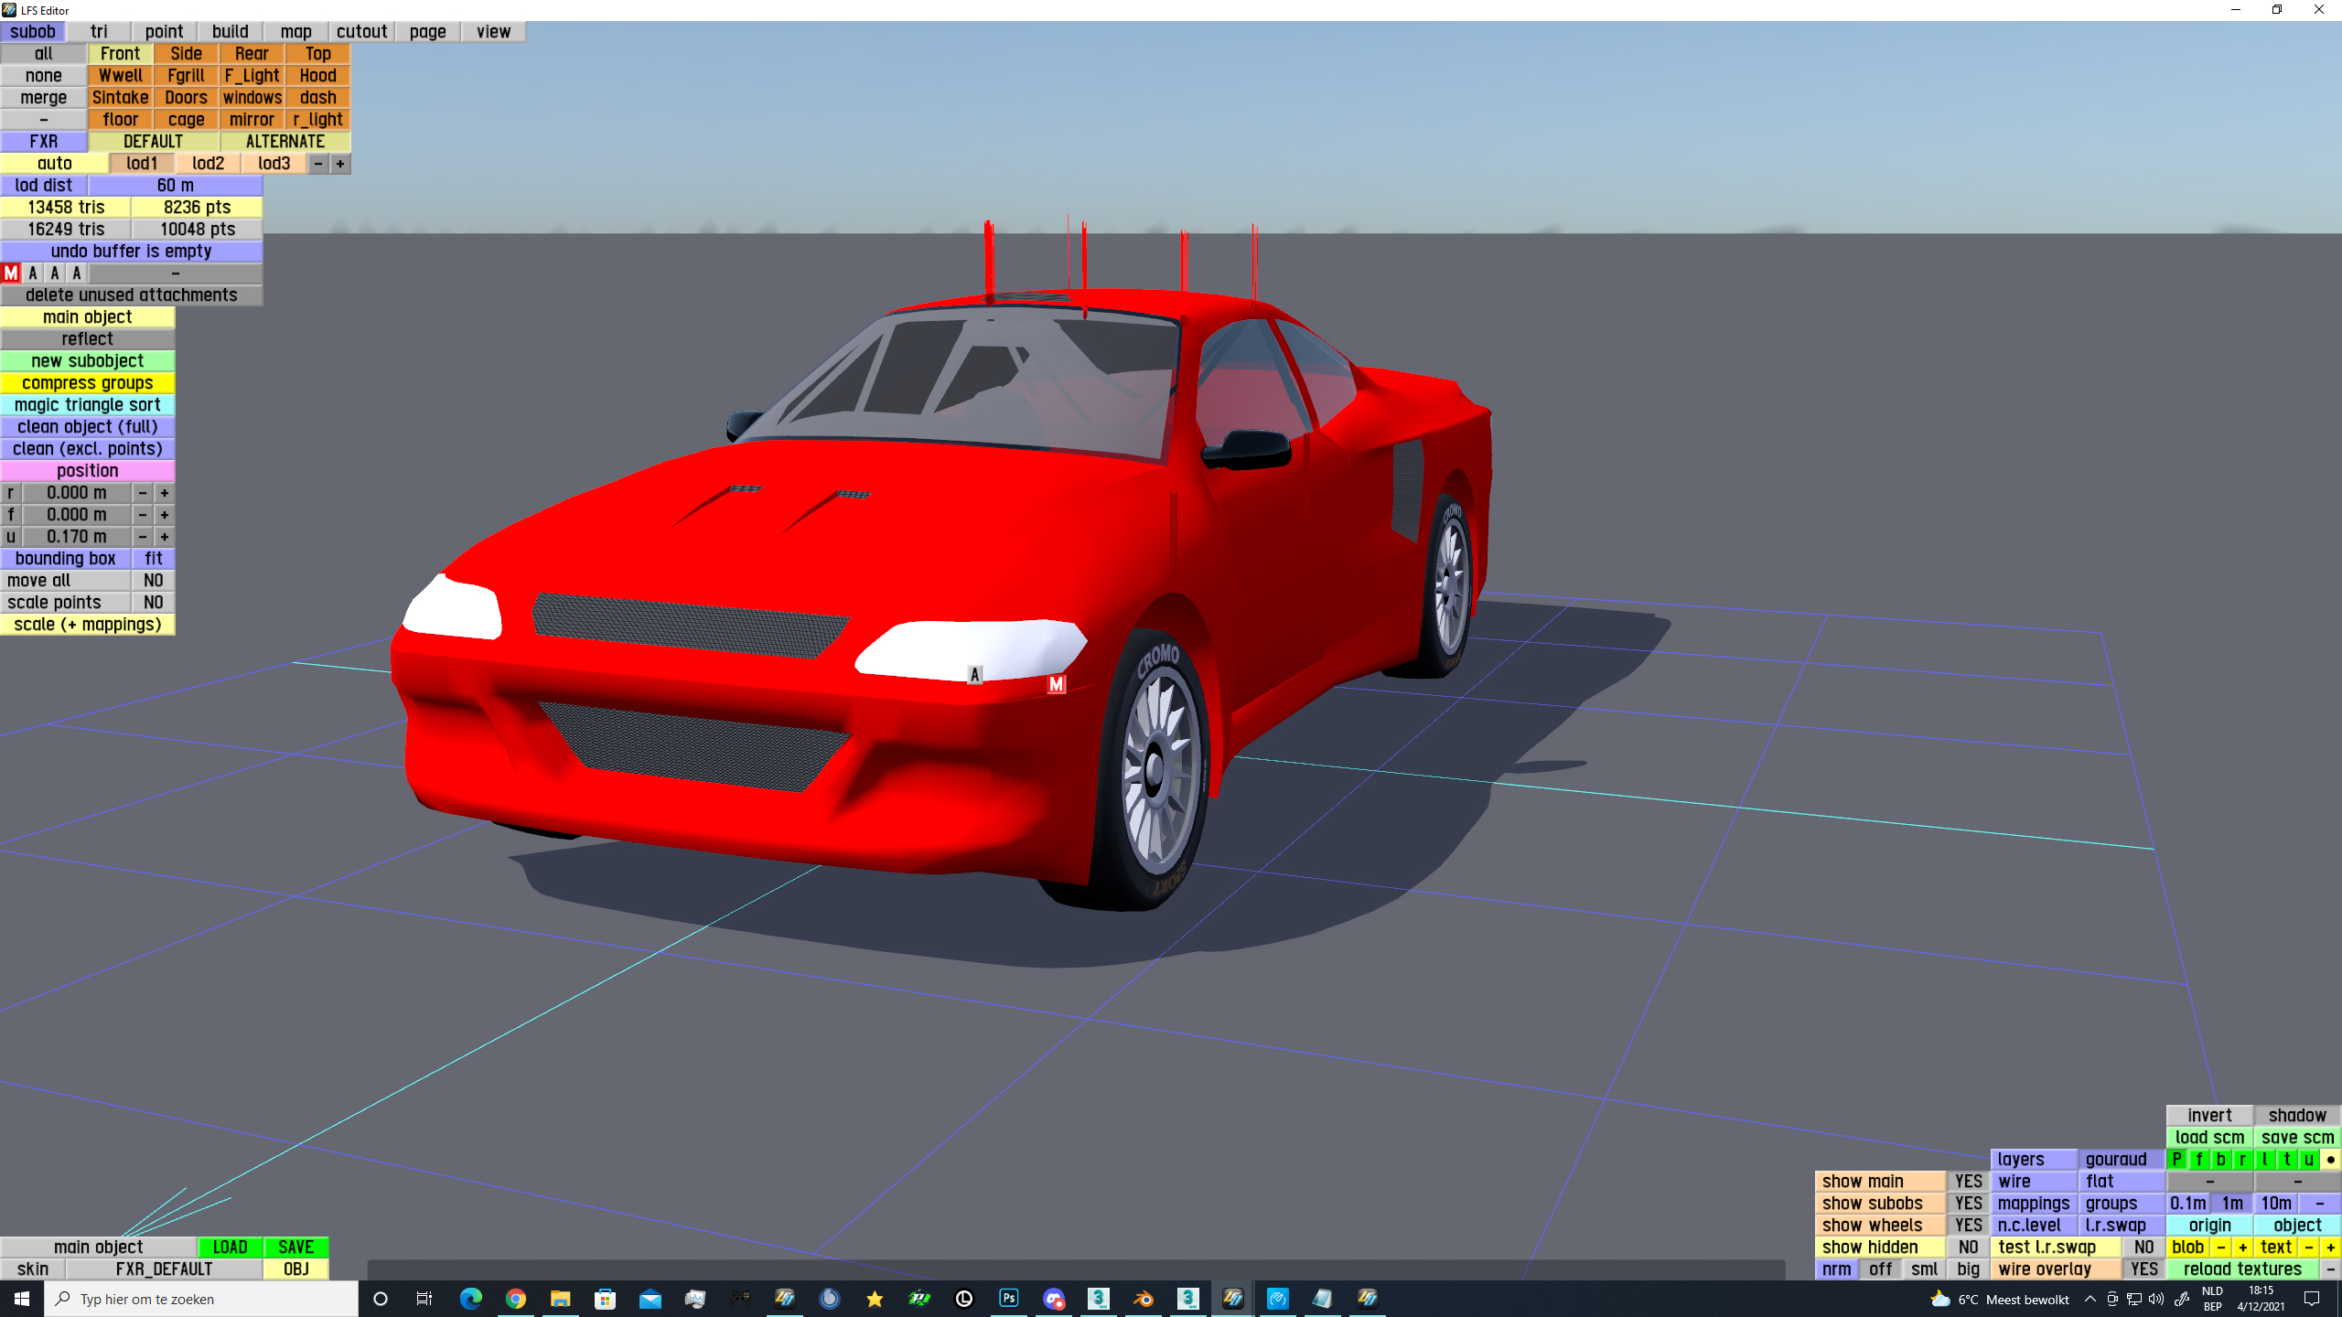Switch to the tri tab
Image resolution: width=2342 pixels, height=1317 pixels.
coord(99,32)
